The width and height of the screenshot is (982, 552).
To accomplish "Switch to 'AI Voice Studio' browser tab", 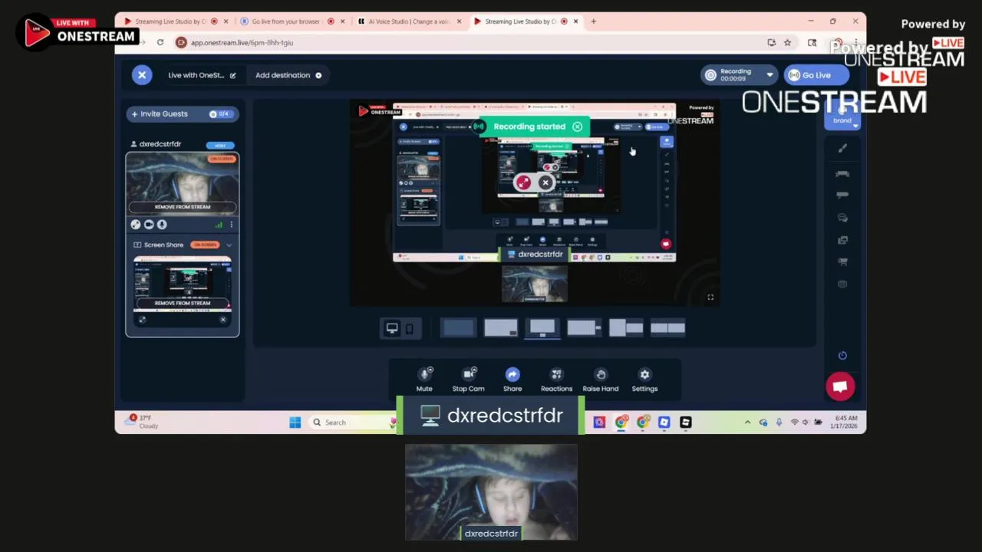I will coord(408,21).
